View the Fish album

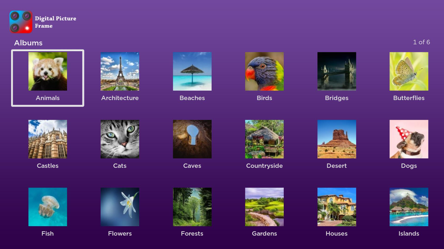tap(48, 207)
